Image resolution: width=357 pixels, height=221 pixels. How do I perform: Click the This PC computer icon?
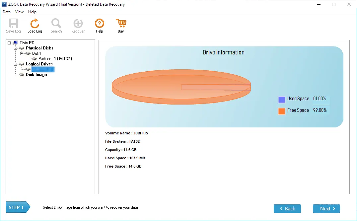[x=16, y=43]
